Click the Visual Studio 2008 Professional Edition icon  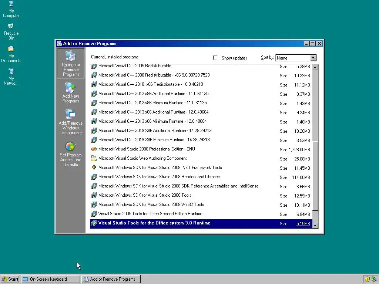(94, 149)
